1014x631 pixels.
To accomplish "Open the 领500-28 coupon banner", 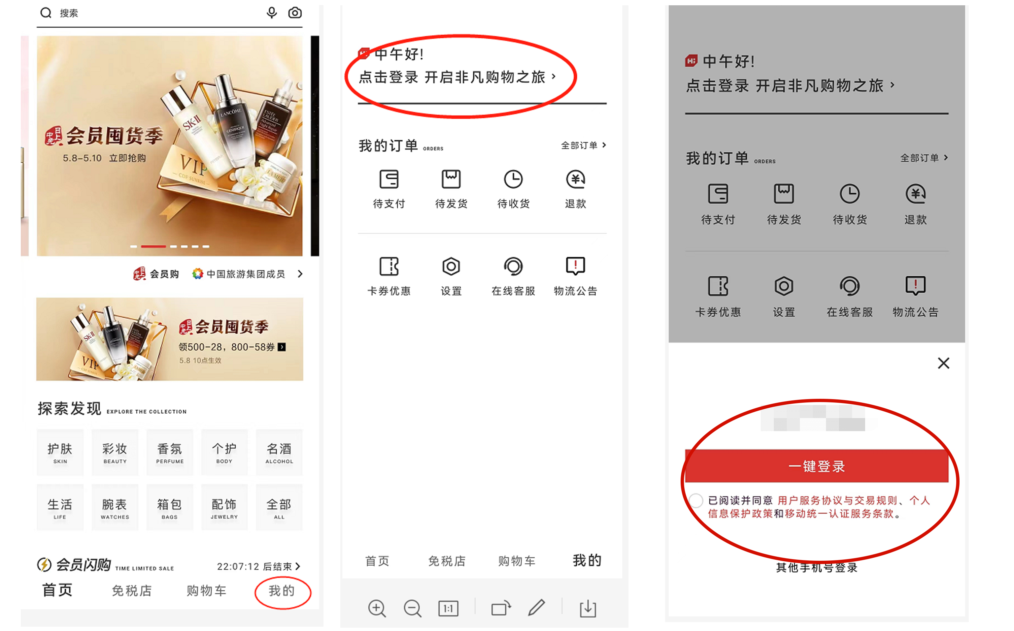I will (x=170, y=339).
